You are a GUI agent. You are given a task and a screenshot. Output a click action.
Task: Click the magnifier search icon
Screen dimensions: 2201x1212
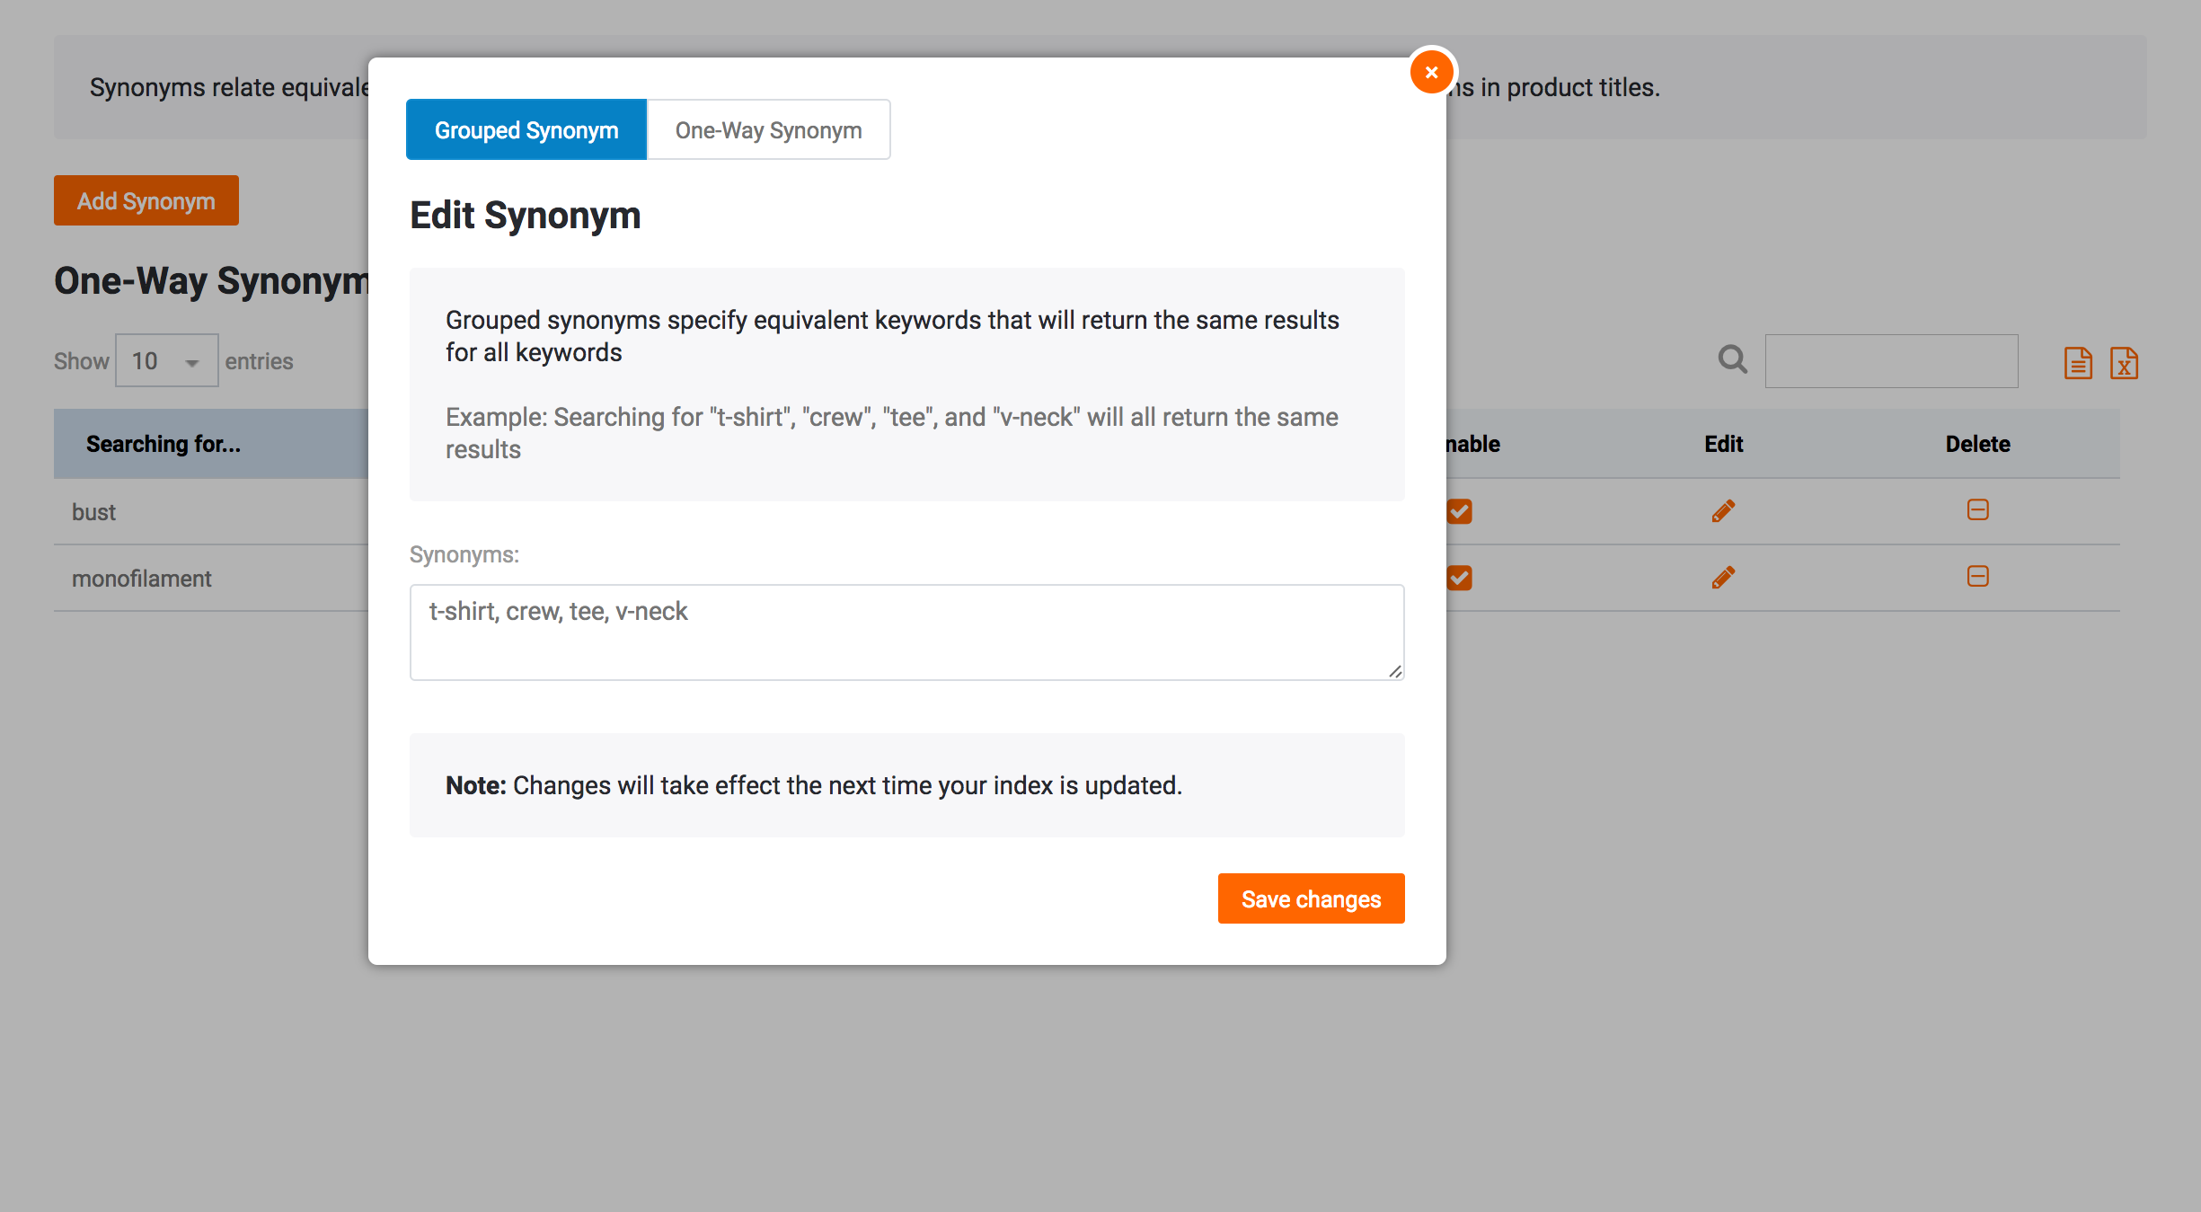1732,360
